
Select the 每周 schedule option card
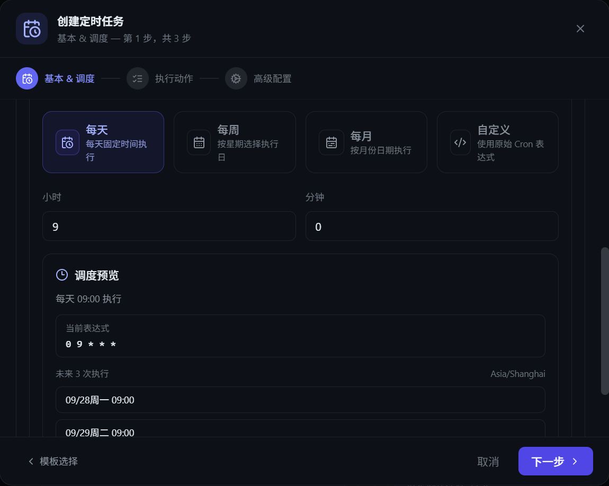click(x=235, y=142)
